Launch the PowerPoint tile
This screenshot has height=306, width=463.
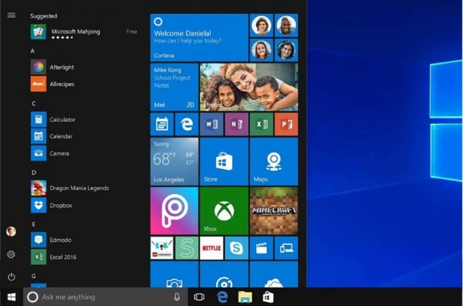(x=286, y=124)
